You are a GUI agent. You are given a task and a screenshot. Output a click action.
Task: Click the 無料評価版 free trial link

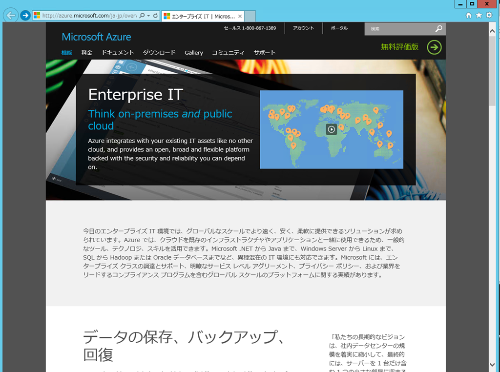pyautogui.click(x=399, y=47)
